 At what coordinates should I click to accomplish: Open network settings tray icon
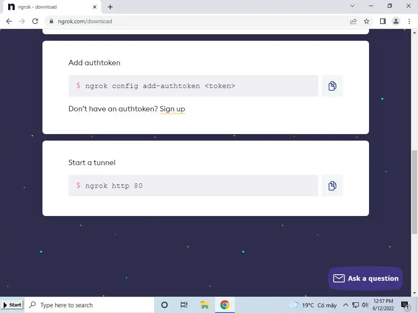(356, 305)
